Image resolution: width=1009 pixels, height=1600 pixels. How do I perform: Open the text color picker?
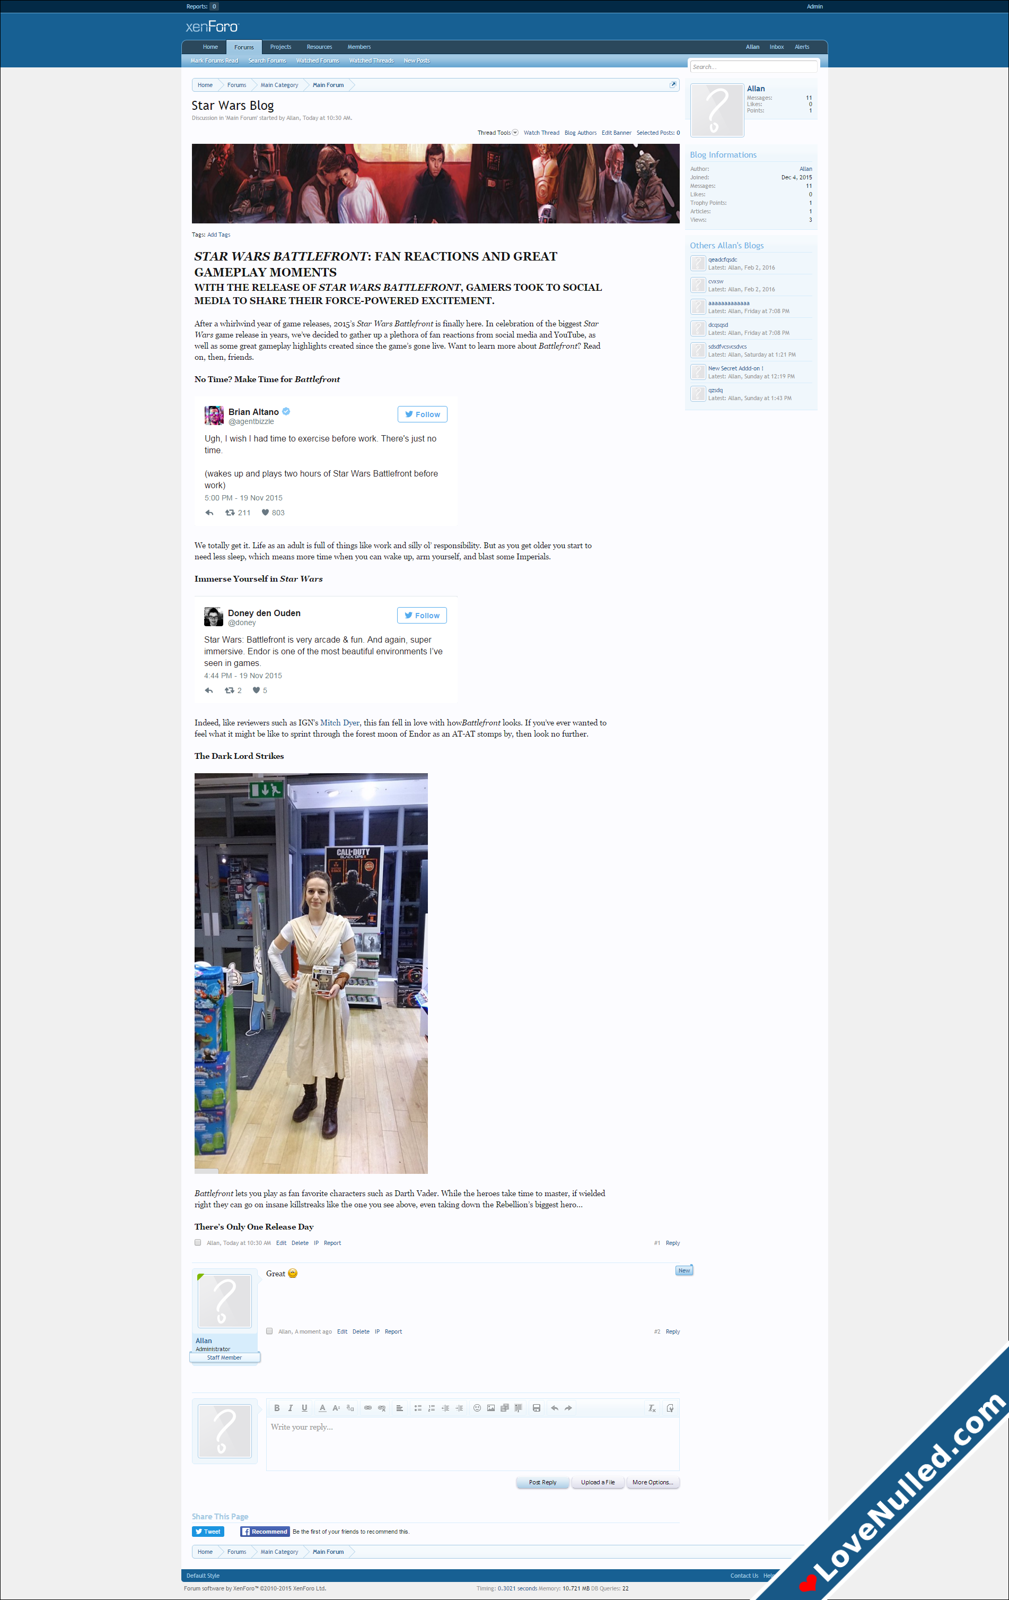(322, 1408)
